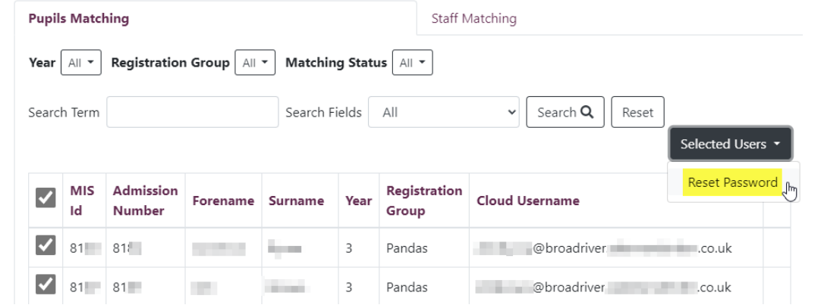Open the Registration Group filter dropdown

pyautogui.click(x=255, y=64)
